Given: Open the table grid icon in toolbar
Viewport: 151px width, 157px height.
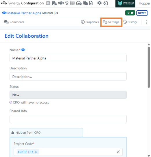Looking at the screenshot, I should [x=72, y=3].
